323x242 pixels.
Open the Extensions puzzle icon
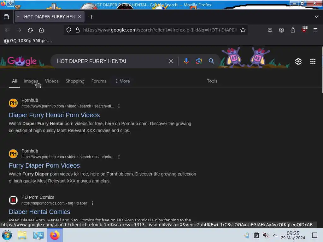tap(293, 30)
